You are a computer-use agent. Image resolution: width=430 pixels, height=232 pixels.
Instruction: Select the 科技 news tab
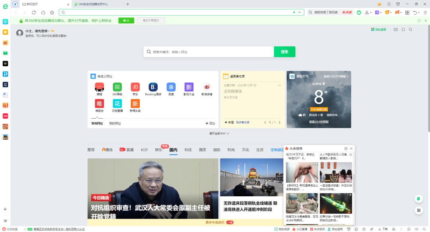(188, 150)
